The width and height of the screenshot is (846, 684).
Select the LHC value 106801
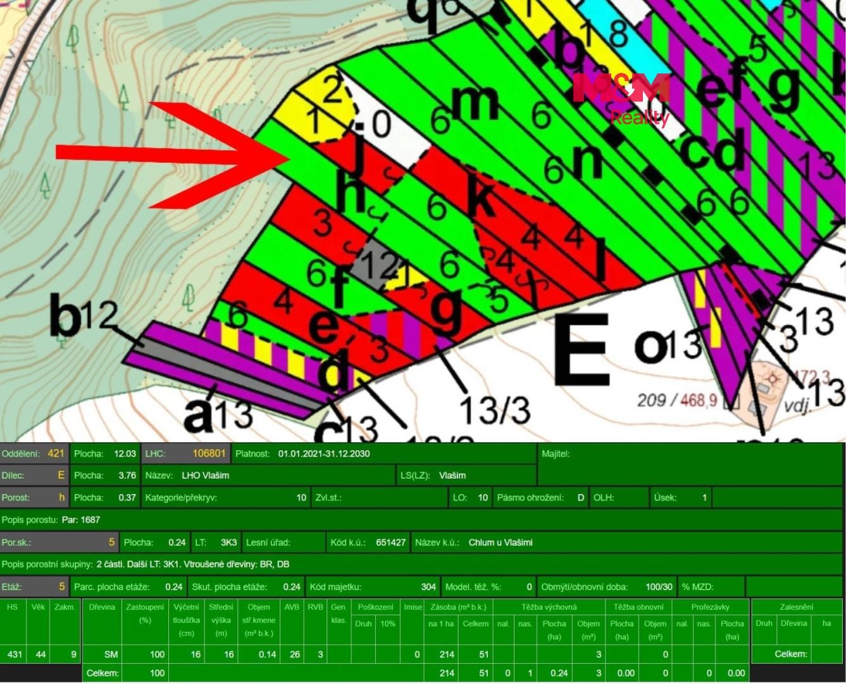pyautogui.click(x=209, y=453)
